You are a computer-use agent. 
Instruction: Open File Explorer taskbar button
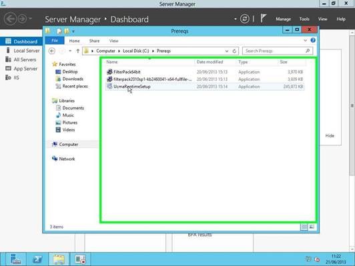[x=59, y=259]
